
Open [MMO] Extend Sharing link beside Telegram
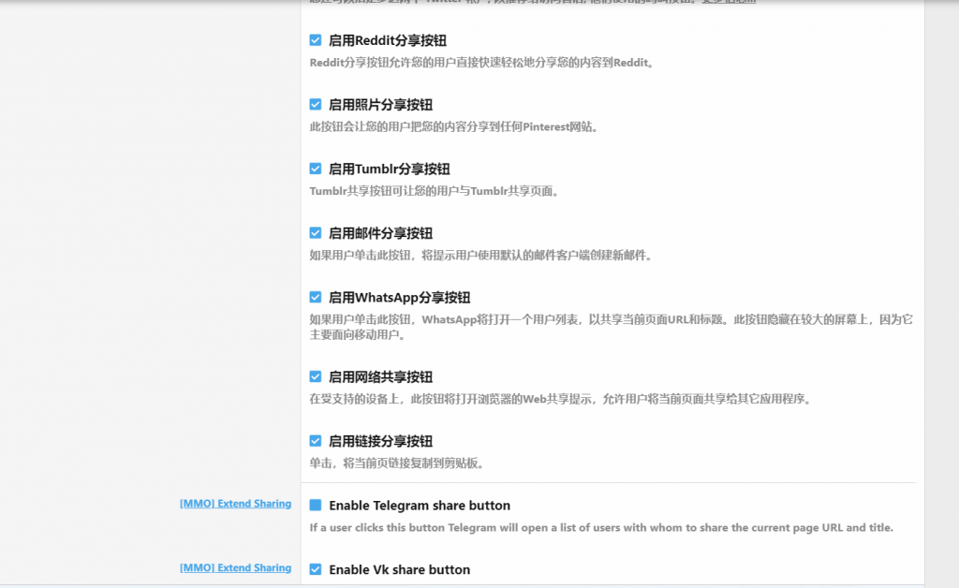coord(235,504)
